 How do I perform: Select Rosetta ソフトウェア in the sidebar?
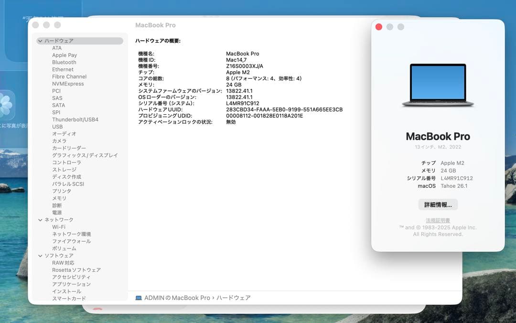point(76,270)
